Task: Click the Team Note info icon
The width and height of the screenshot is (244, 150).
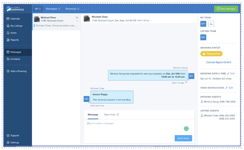Action: click(x=118, y=115)
